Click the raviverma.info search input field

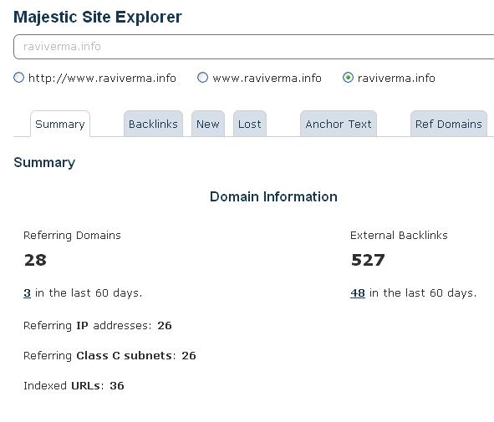pyautogui.click(x=253, y=47)
